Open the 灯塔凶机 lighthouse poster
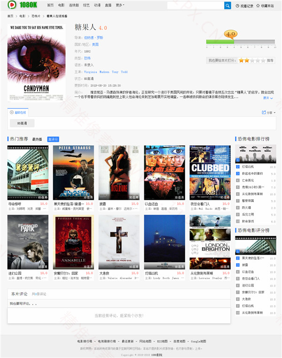282x358 pixels. 164,242
